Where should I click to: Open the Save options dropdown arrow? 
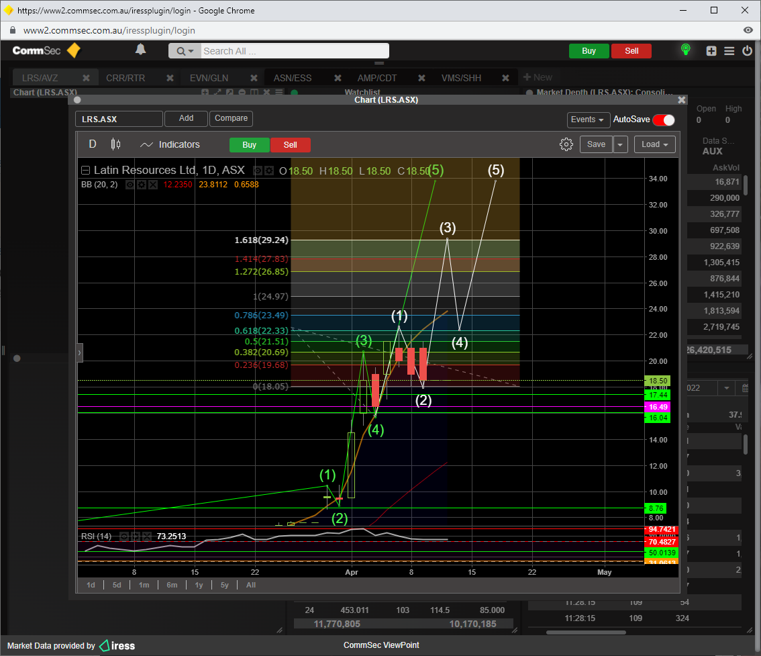[620, 144]
